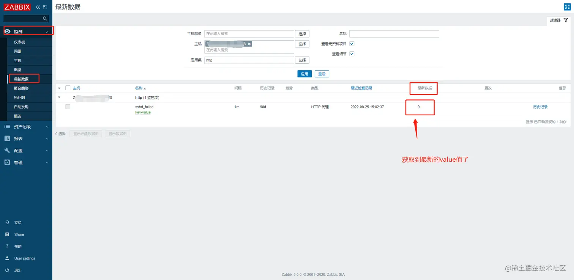Collapse the http host group row arrow
The width and height of the screenshot is (574, 280).
tap(59, 98)
